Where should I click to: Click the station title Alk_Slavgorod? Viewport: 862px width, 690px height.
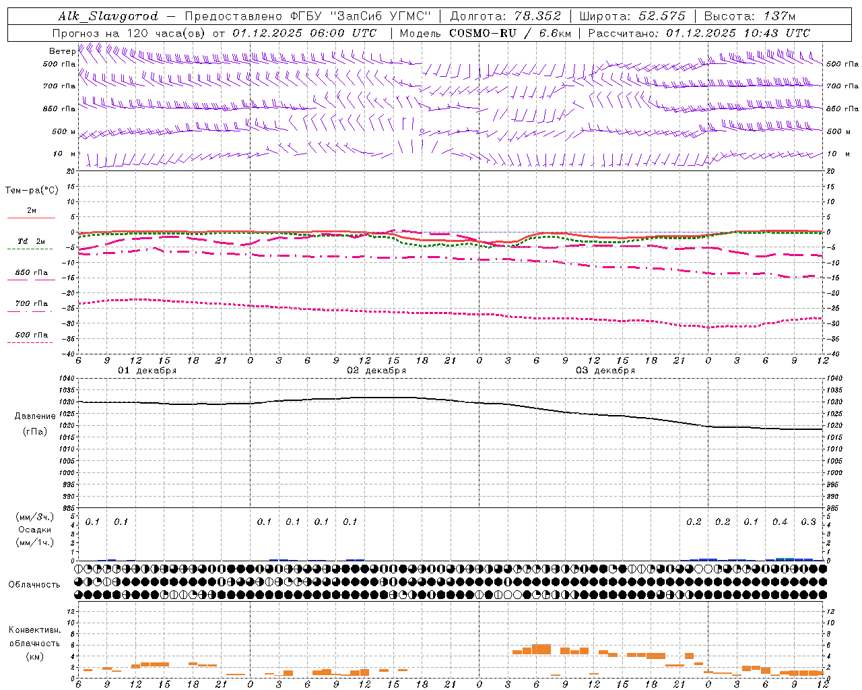click(108, 16)
